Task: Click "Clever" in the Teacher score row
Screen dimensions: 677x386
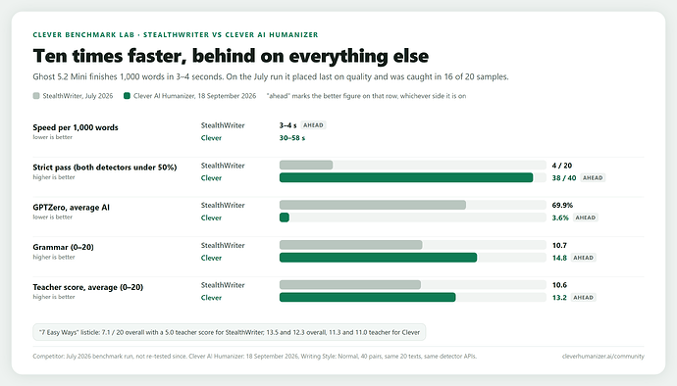Action: (x=211, y=298)
